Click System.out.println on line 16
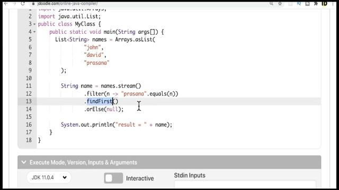 (86, 125)
